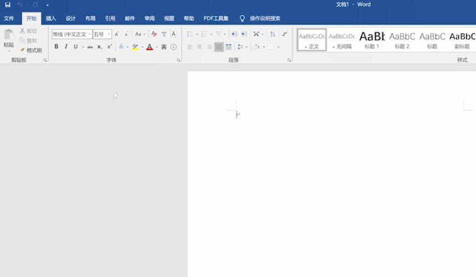Click the Paste (粘贴) clipboard icon
This screenshot has height=277, width=476.
[x=9, y=35]
